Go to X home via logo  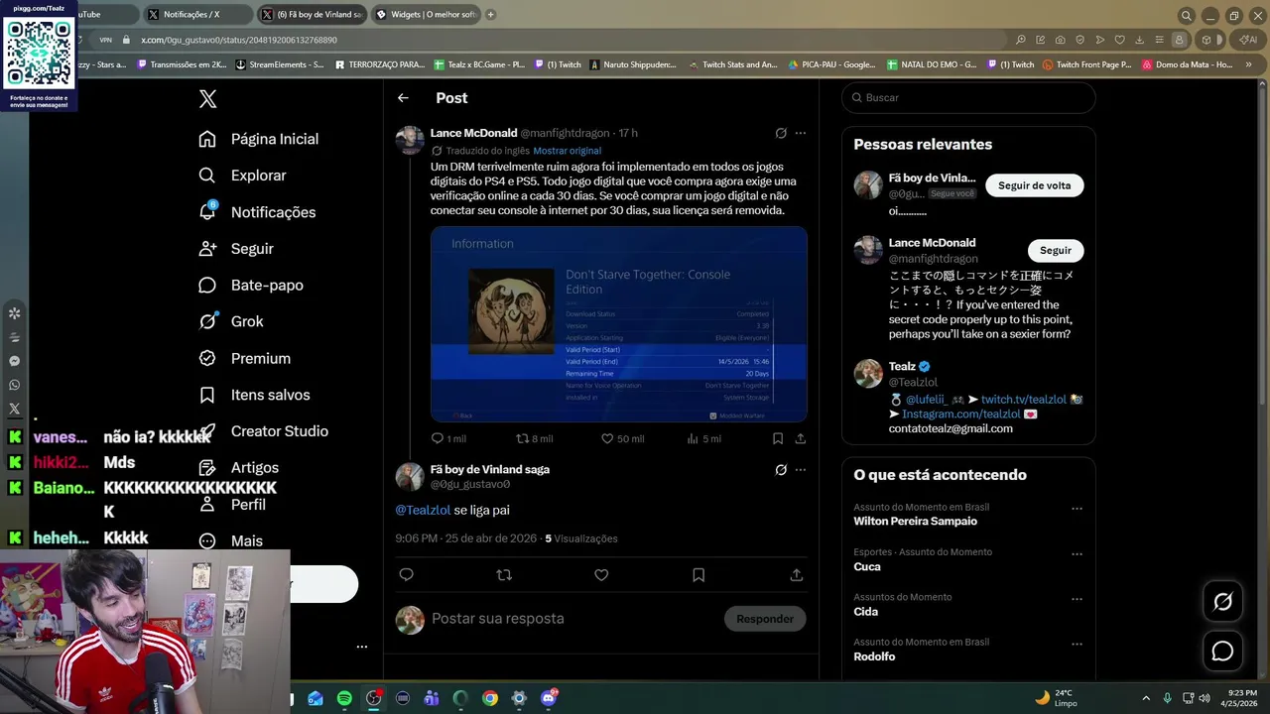click(x=207, y=98)
